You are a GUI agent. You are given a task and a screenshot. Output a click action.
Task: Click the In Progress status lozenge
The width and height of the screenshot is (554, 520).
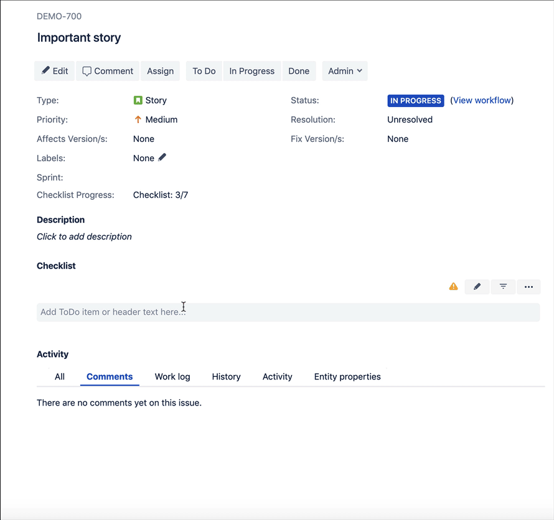[415, 100]
